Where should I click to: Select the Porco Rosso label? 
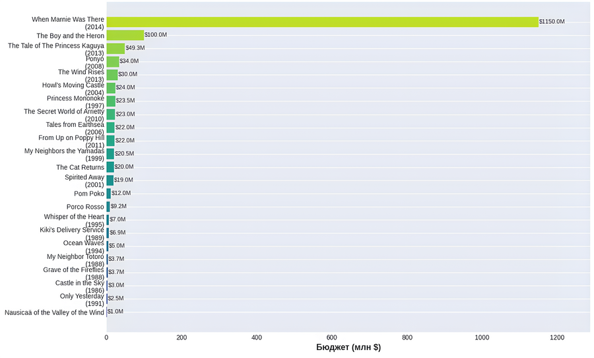(x=85, y=207)
